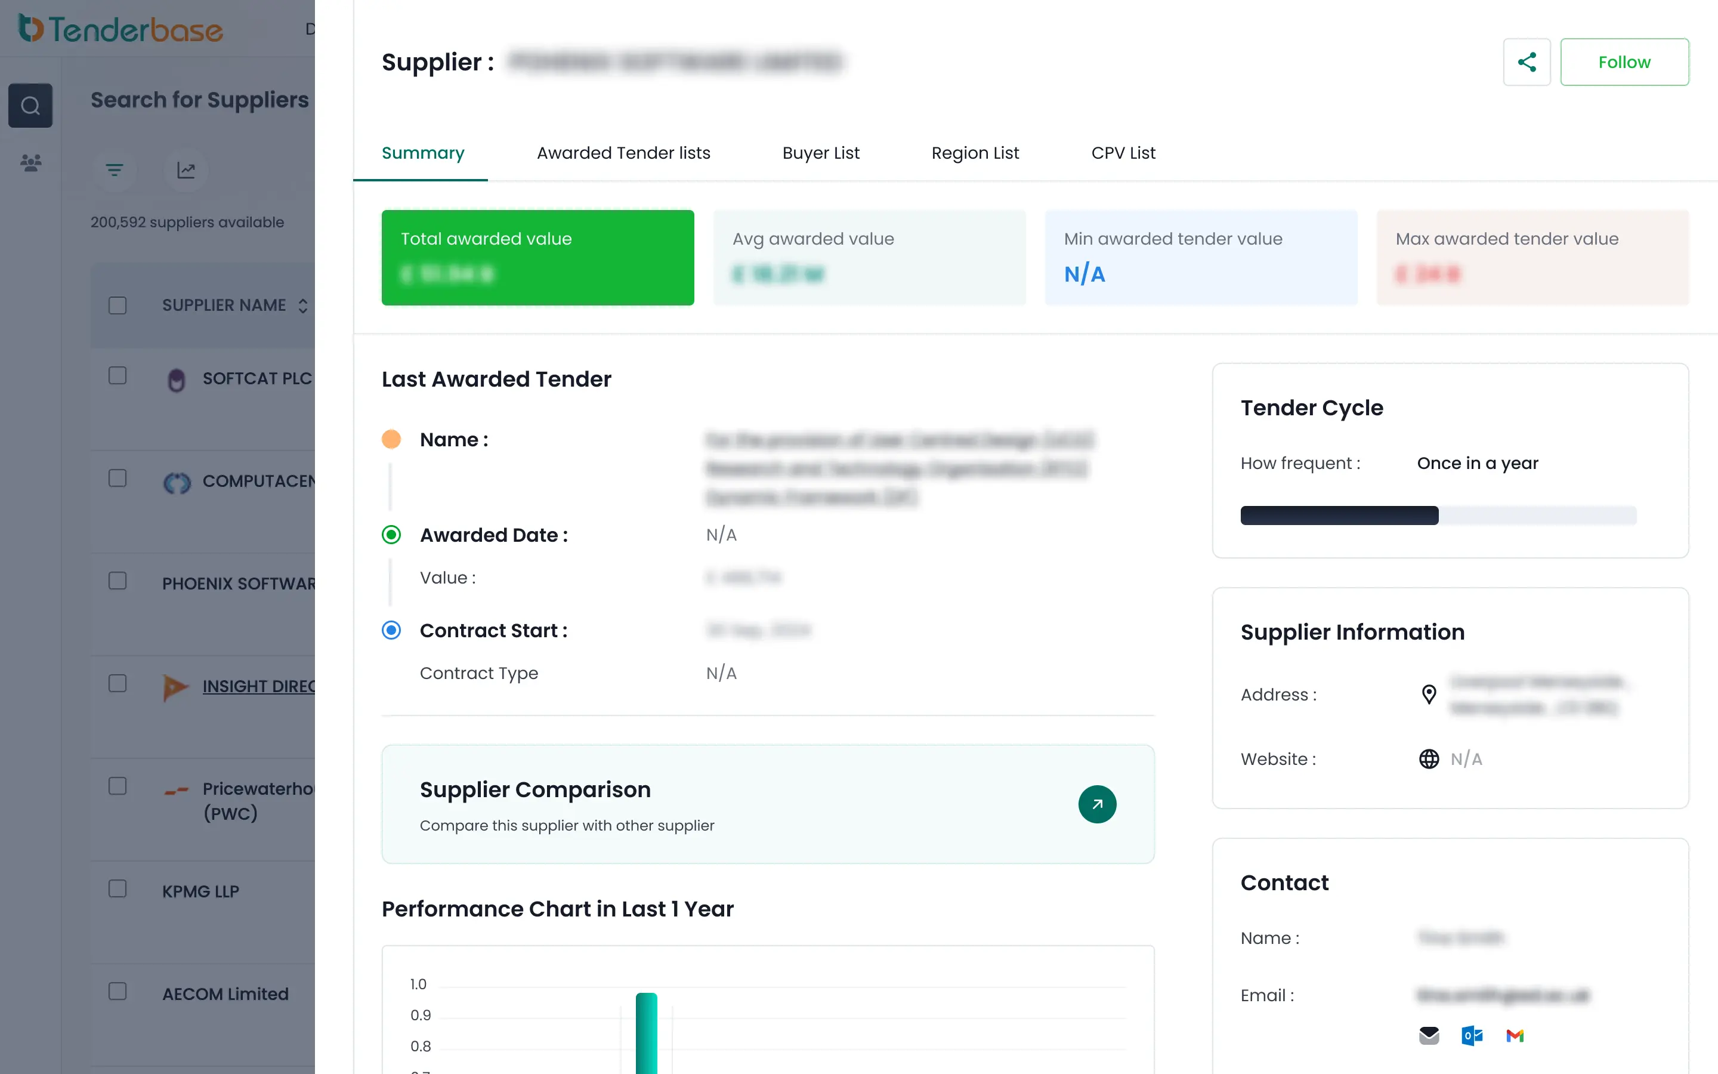1718x1074 pixels.
Task: Open the Buyer List tab
Action: [820, 153]
